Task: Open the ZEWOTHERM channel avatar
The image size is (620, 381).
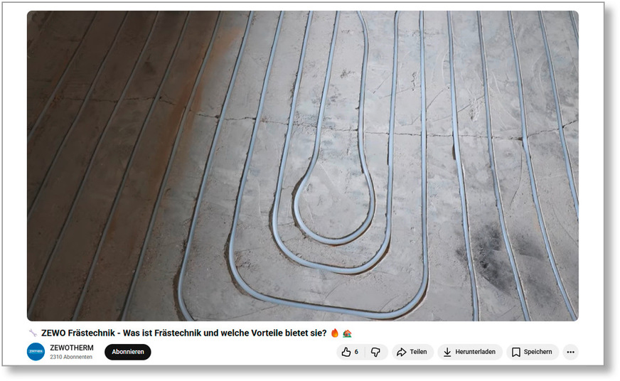Action: pos(36,352)
